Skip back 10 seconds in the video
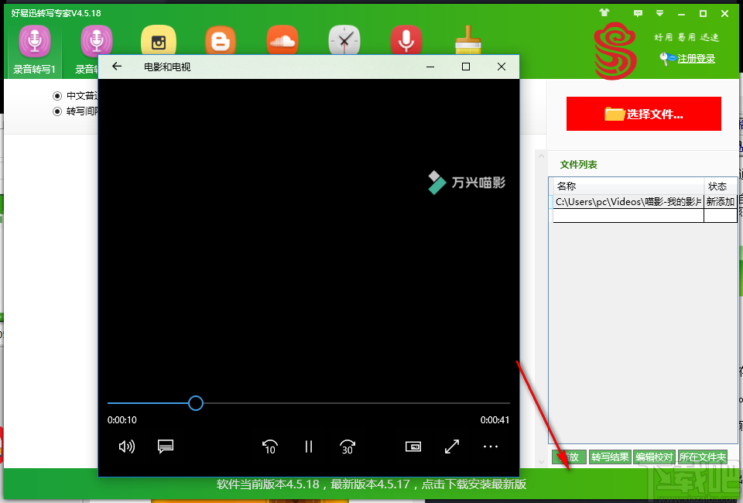The height and width of the screenshot is (503, 743). 269,447
